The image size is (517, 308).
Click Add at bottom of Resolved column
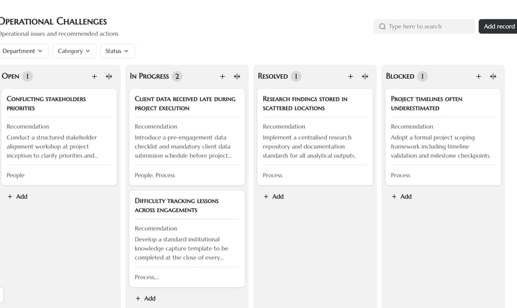click(273, 197)
